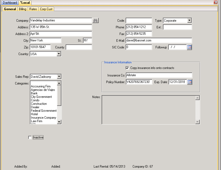Expand the Country dropdown showing USA
This screenshot has width=221, height=170.
pos(59,54)
